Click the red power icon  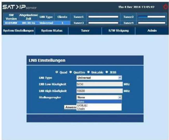[165, 7]
